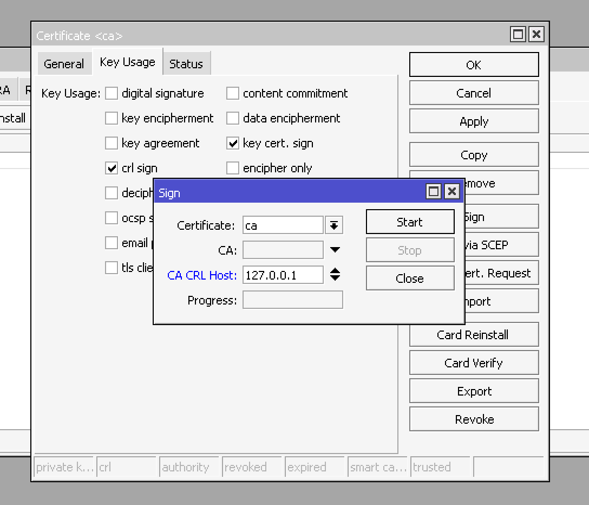Close the Certificate <ca> window
The height and width of the screenshot is (505, 589).
click(536, 35)
